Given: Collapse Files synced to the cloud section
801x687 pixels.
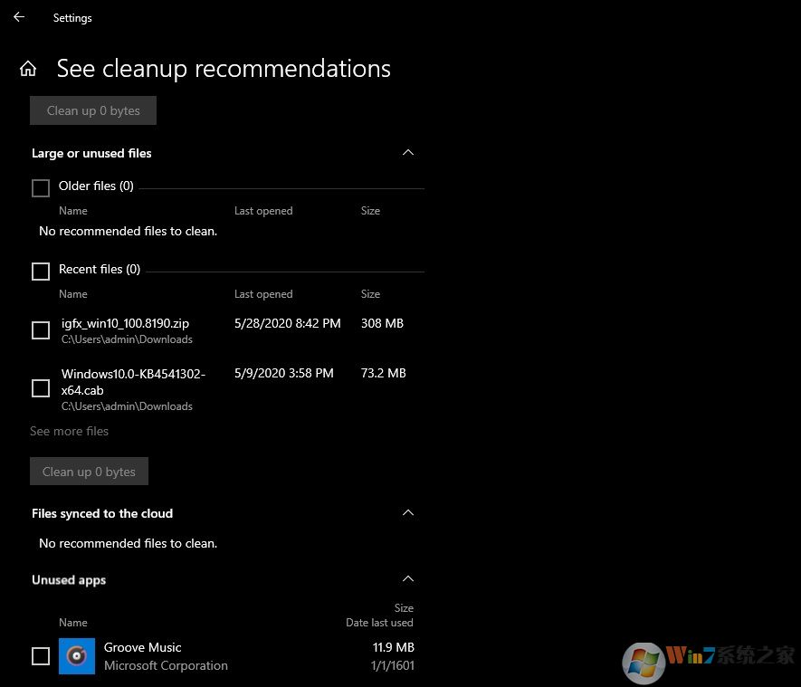Looking at the screenshot, I should pyautogui.click(x=408, y=513).
